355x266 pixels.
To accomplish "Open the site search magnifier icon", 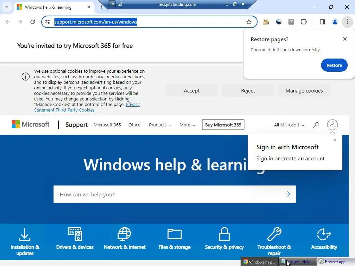I will [x=316, y=125].
